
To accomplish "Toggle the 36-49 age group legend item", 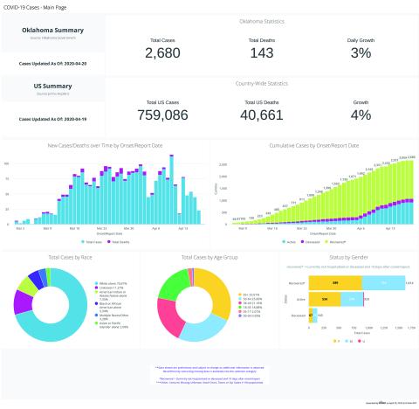I will click(x=251, y=303).
